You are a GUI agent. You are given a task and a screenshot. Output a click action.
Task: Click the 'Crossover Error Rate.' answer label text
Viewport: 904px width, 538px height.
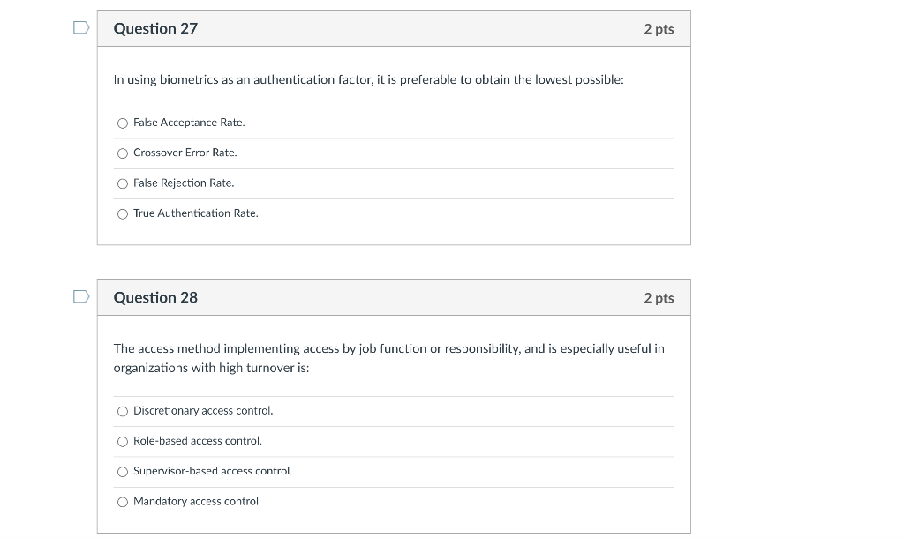(185, 153)
